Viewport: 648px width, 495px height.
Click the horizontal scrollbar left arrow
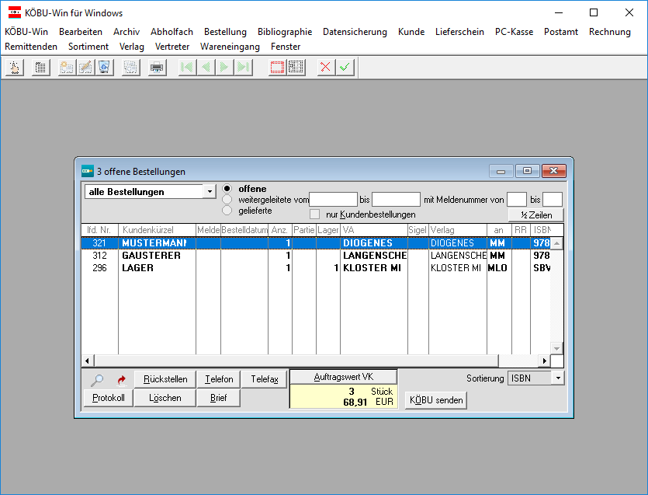click(87, 361)
